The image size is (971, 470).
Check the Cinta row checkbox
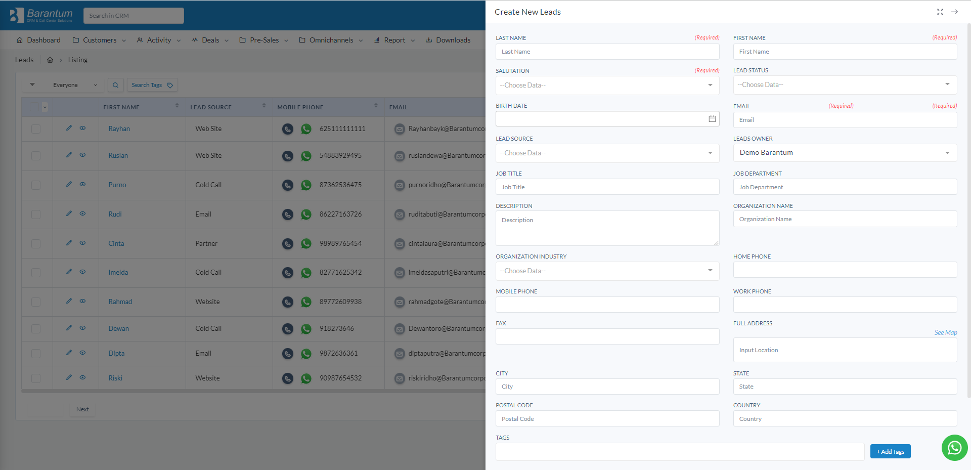pyautogui.click(x=36, y=244)
